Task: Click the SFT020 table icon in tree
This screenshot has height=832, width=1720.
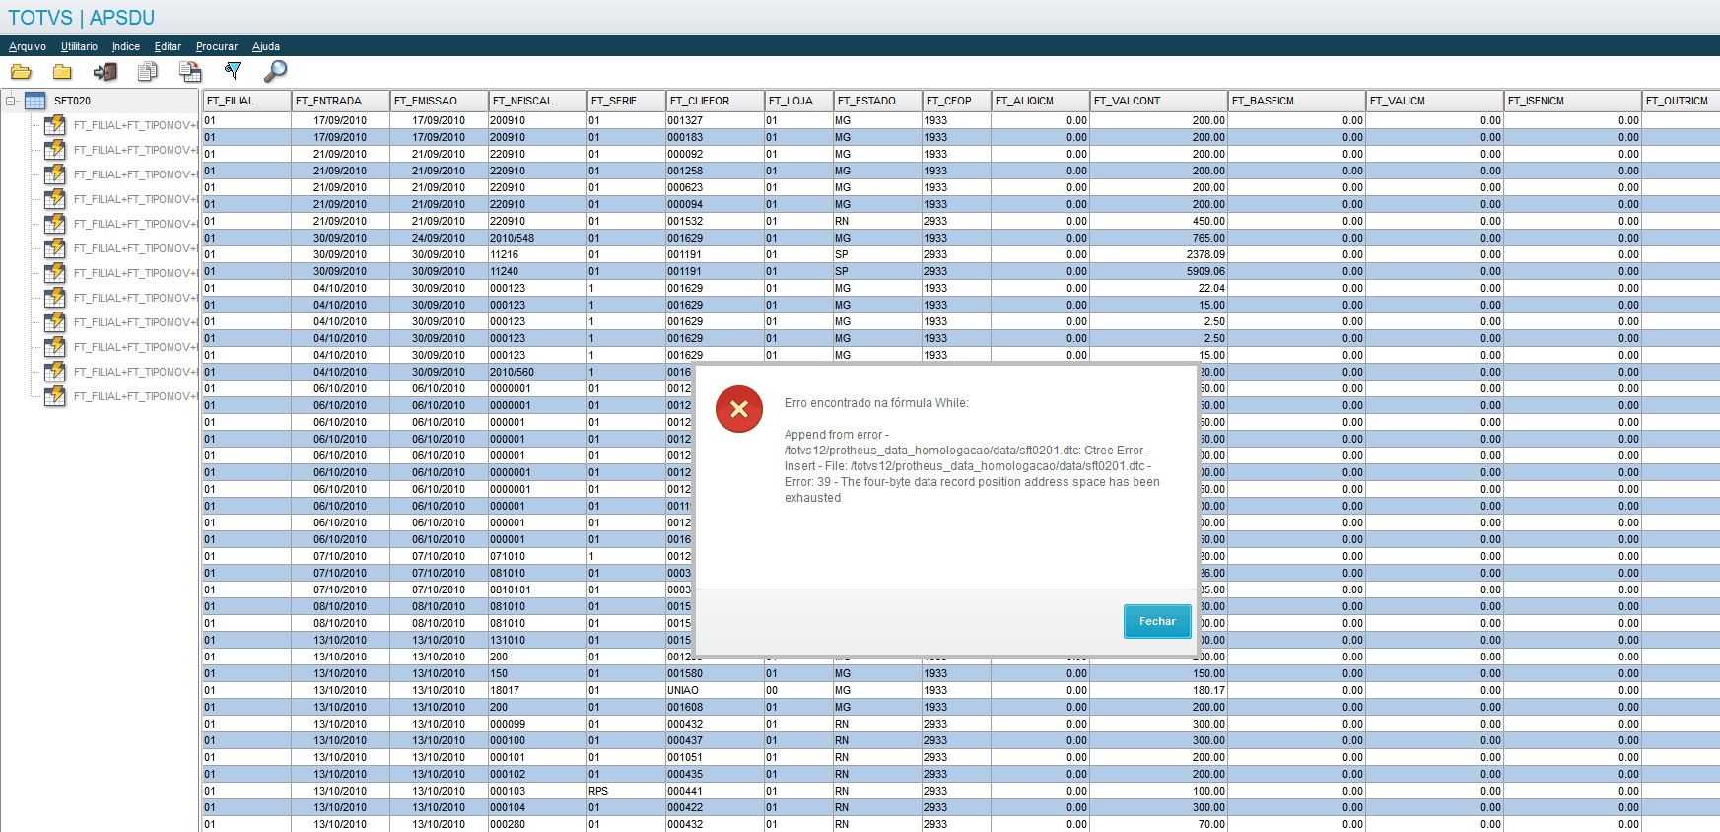Action: (x=35, y=101)
